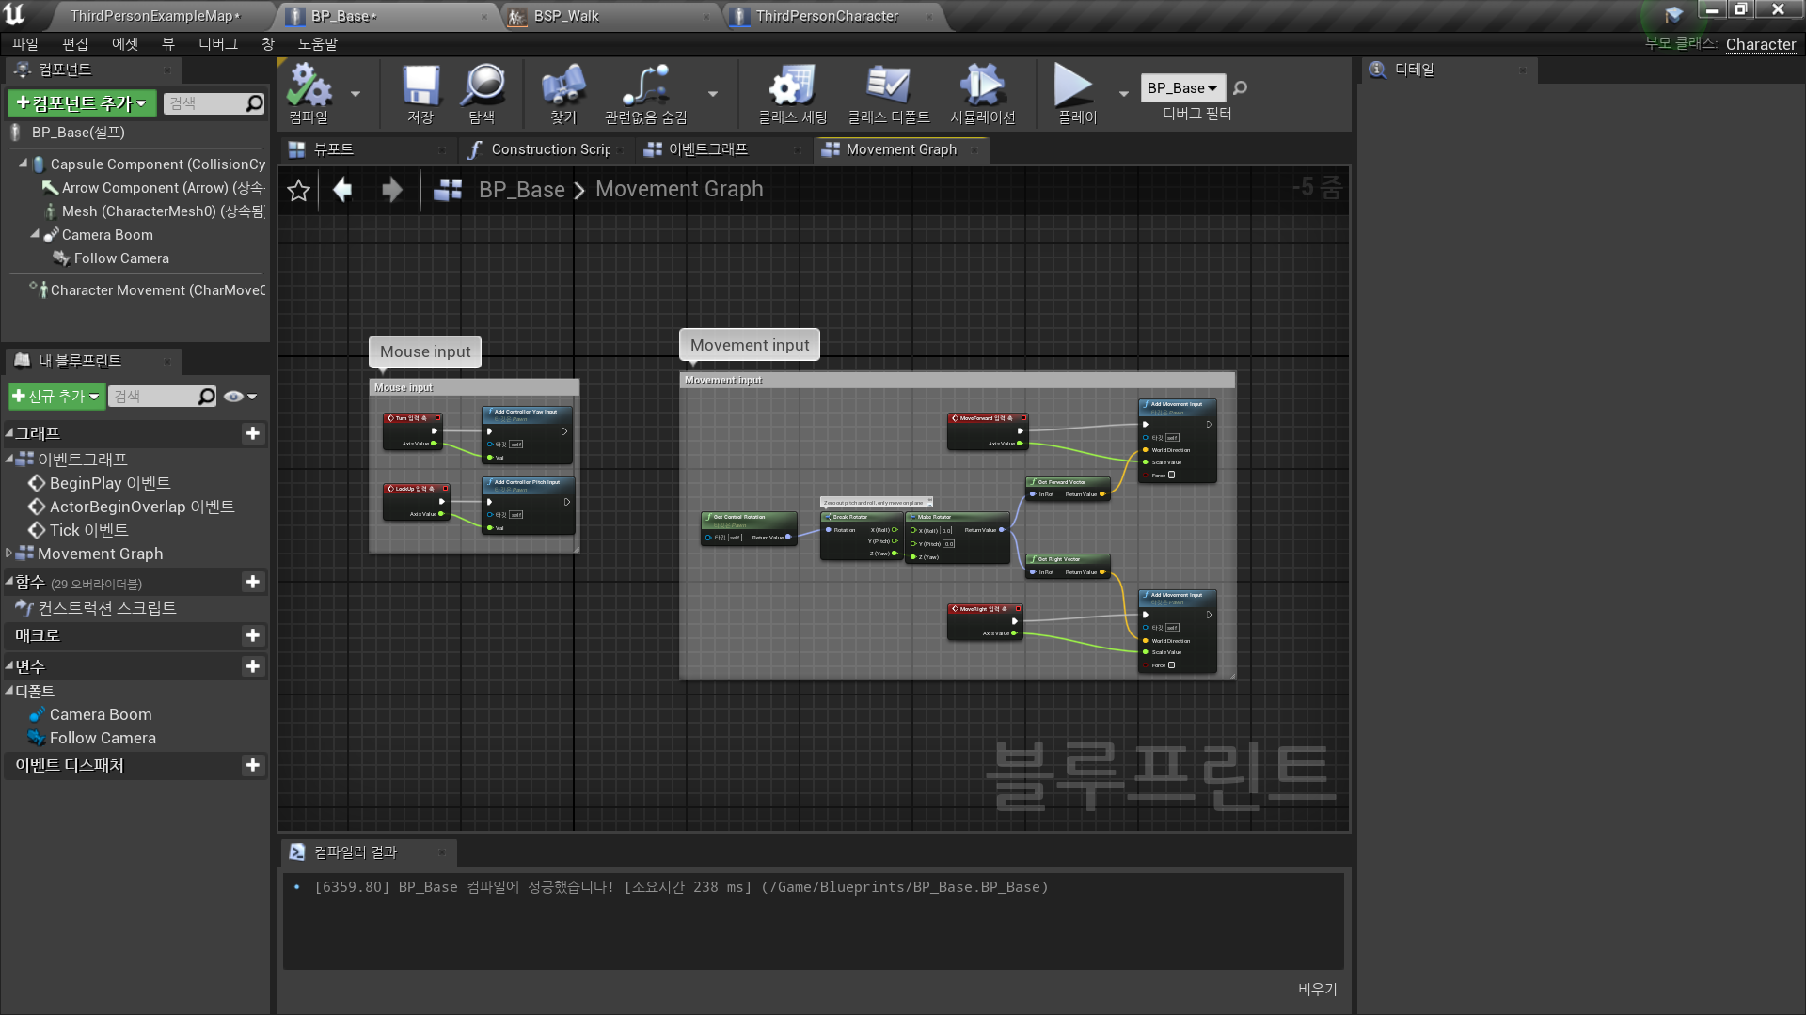The image size is (1806, 1015).
Task: Toggle the eye view options in My Blueprint
Action: point(234,397)
